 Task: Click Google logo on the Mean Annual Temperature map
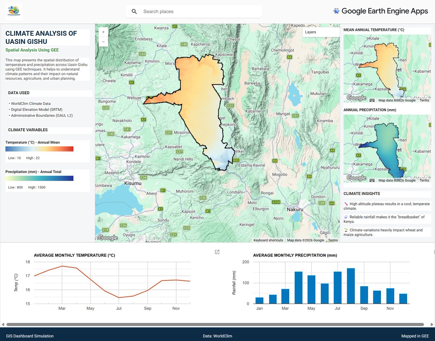[356, 98]
